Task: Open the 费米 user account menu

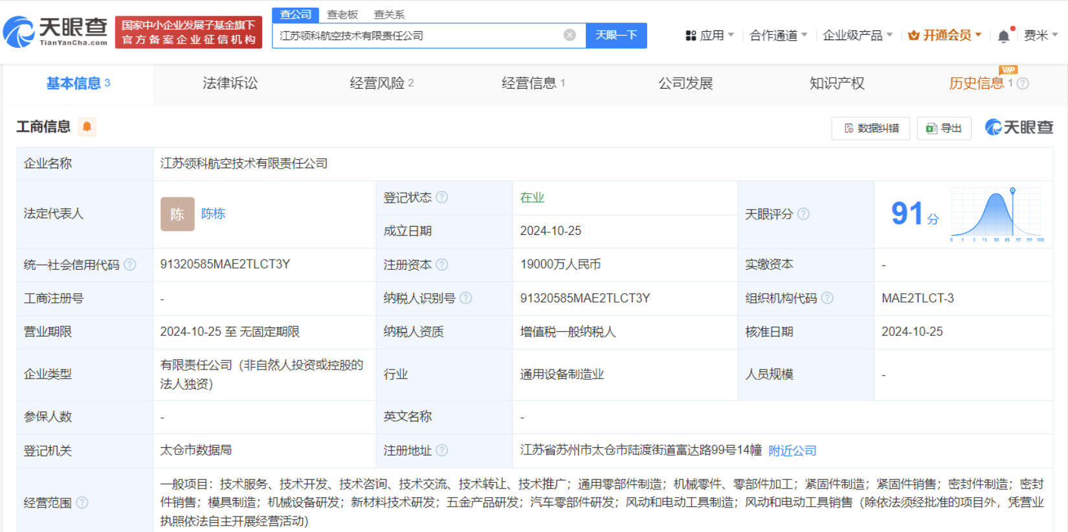Action: coord(1040,36)
